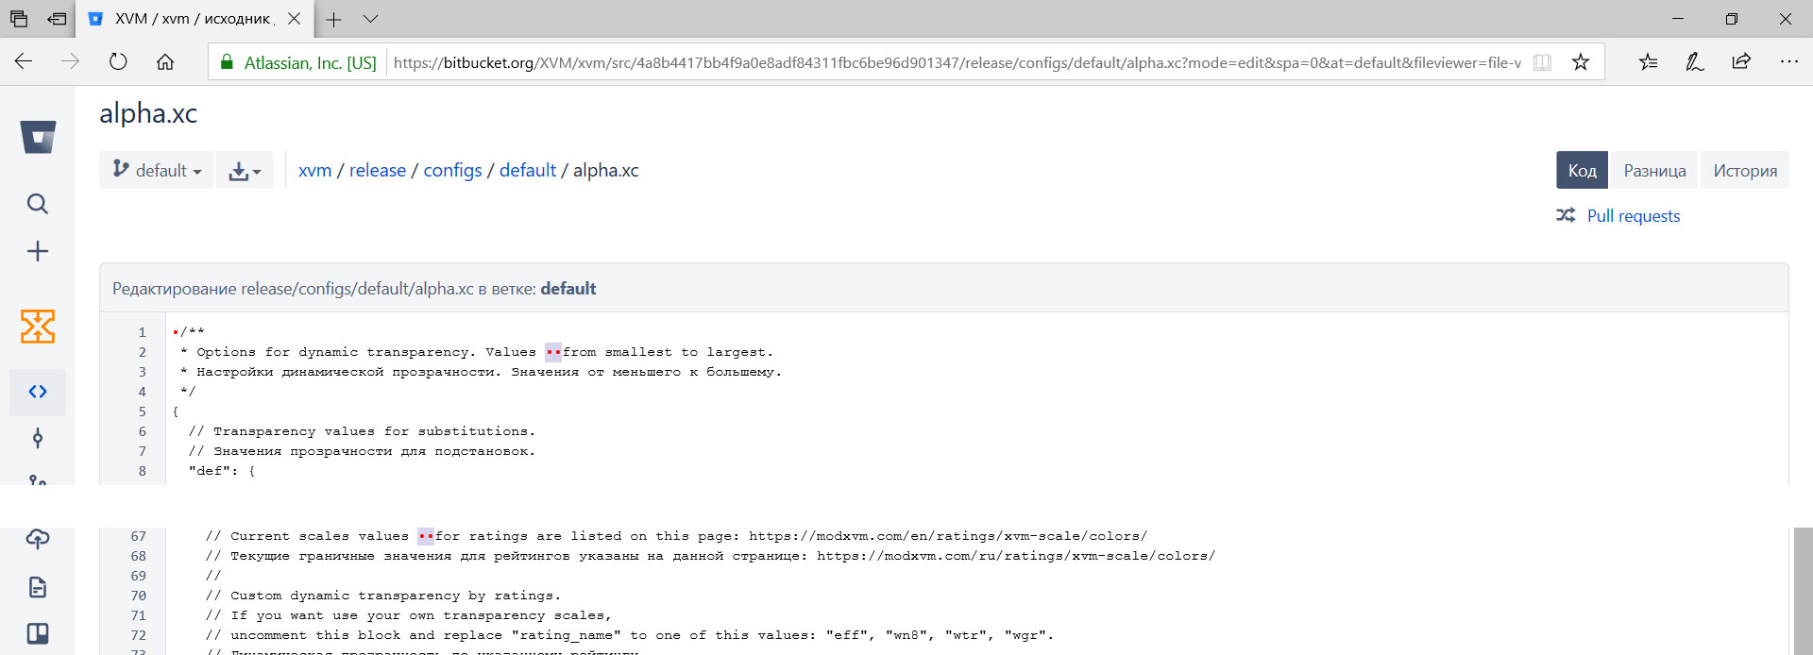Switch to the Разница tab

tap(1654, 171)
